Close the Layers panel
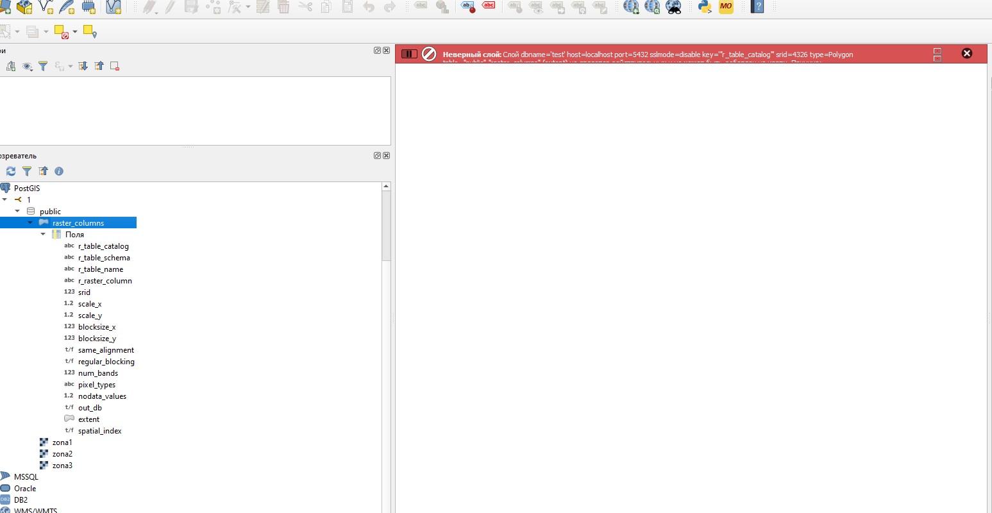Viewport: 992px width, 513px height. 386,51
